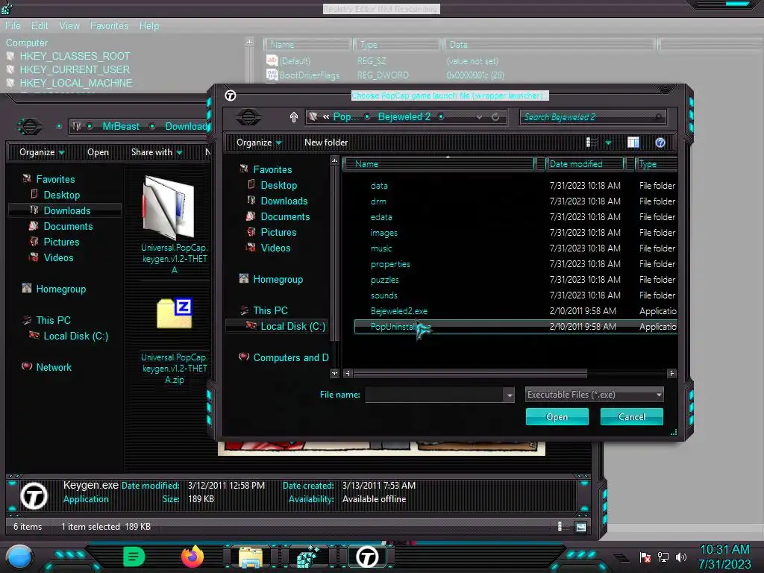This screenshot has height=573, width=764.
Task: Open the Help menu in Registry Editor
Action: (149, 26)
